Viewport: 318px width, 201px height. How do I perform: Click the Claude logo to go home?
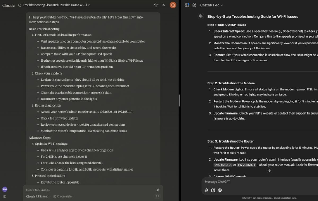[x=8, y=5]
